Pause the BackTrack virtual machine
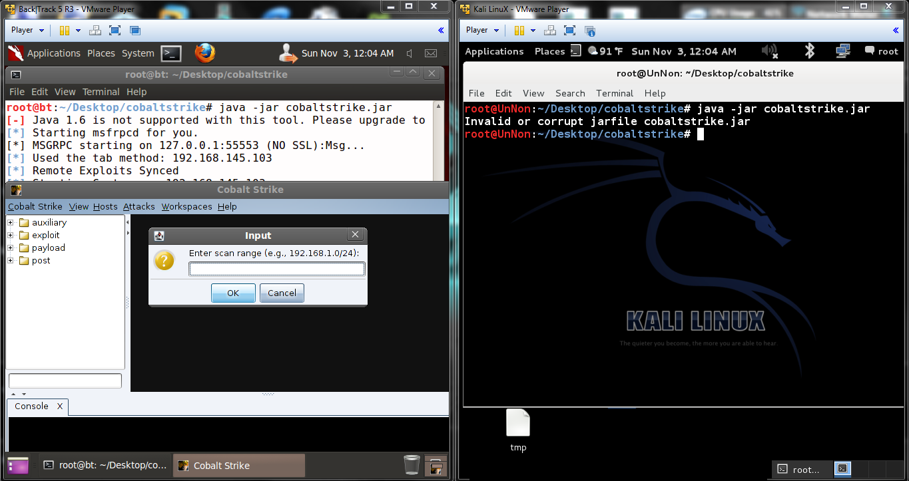909x481 pixels. coord(65,31)
